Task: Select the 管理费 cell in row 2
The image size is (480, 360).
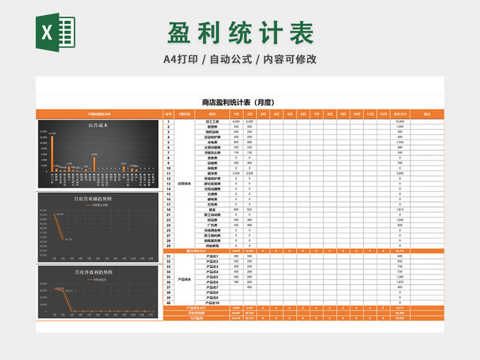Action: 212,127
